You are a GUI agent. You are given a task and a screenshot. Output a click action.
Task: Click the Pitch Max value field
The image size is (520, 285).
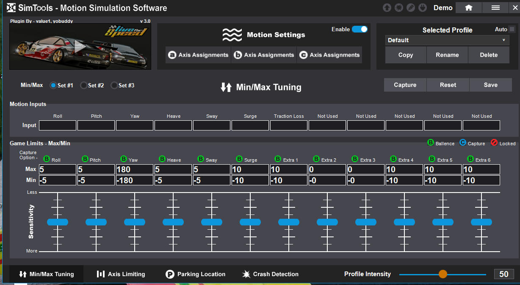96,169
